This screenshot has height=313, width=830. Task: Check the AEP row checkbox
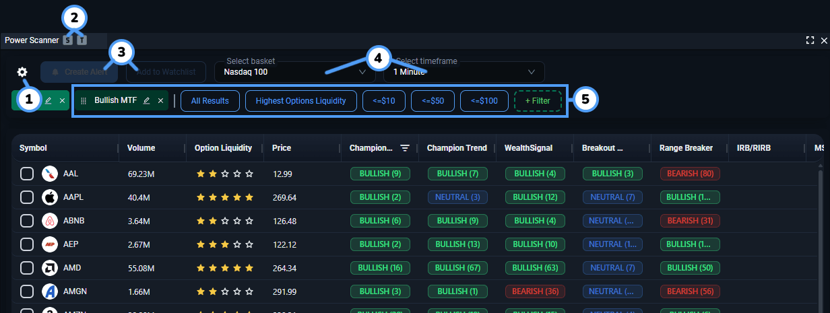(27, 244)
